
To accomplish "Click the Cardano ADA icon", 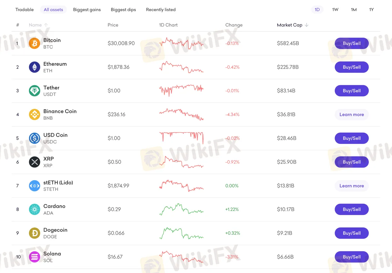I will coord(34,209).
